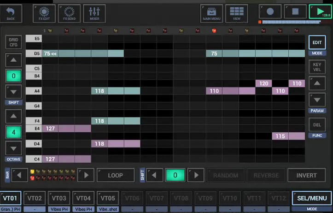Viewport: 333px width, 213px height.
Task: Toggle the Key Vel parameter button
Action: [x=317, y=67]
